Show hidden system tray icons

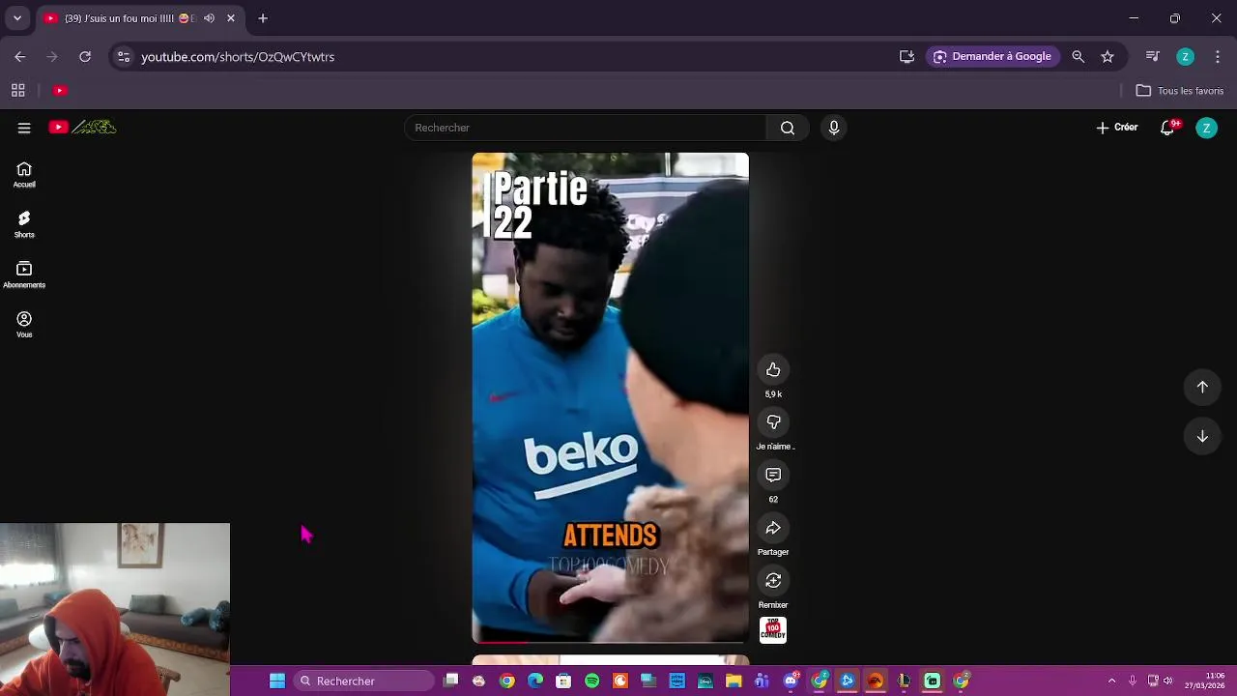coord(1111,681)
